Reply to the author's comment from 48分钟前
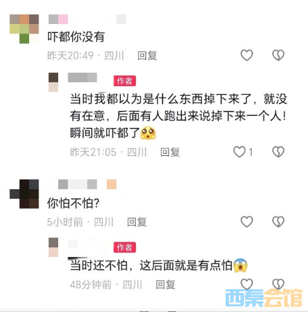 pyautogui.click(x=165, y=285)
